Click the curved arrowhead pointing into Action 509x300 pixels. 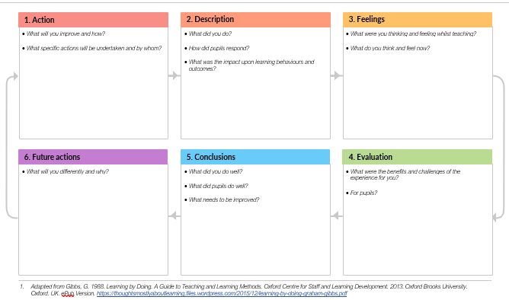[x=15, y=77]
